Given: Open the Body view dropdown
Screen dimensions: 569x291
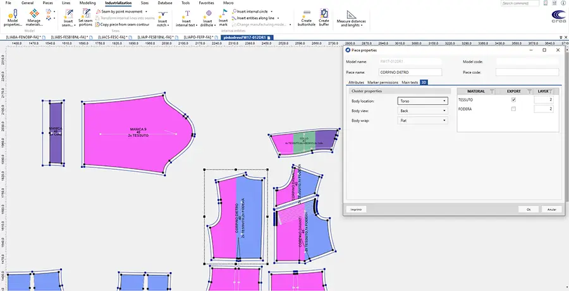Looking at the screenshot, I should pyautogui.click(x=422, y=110).
